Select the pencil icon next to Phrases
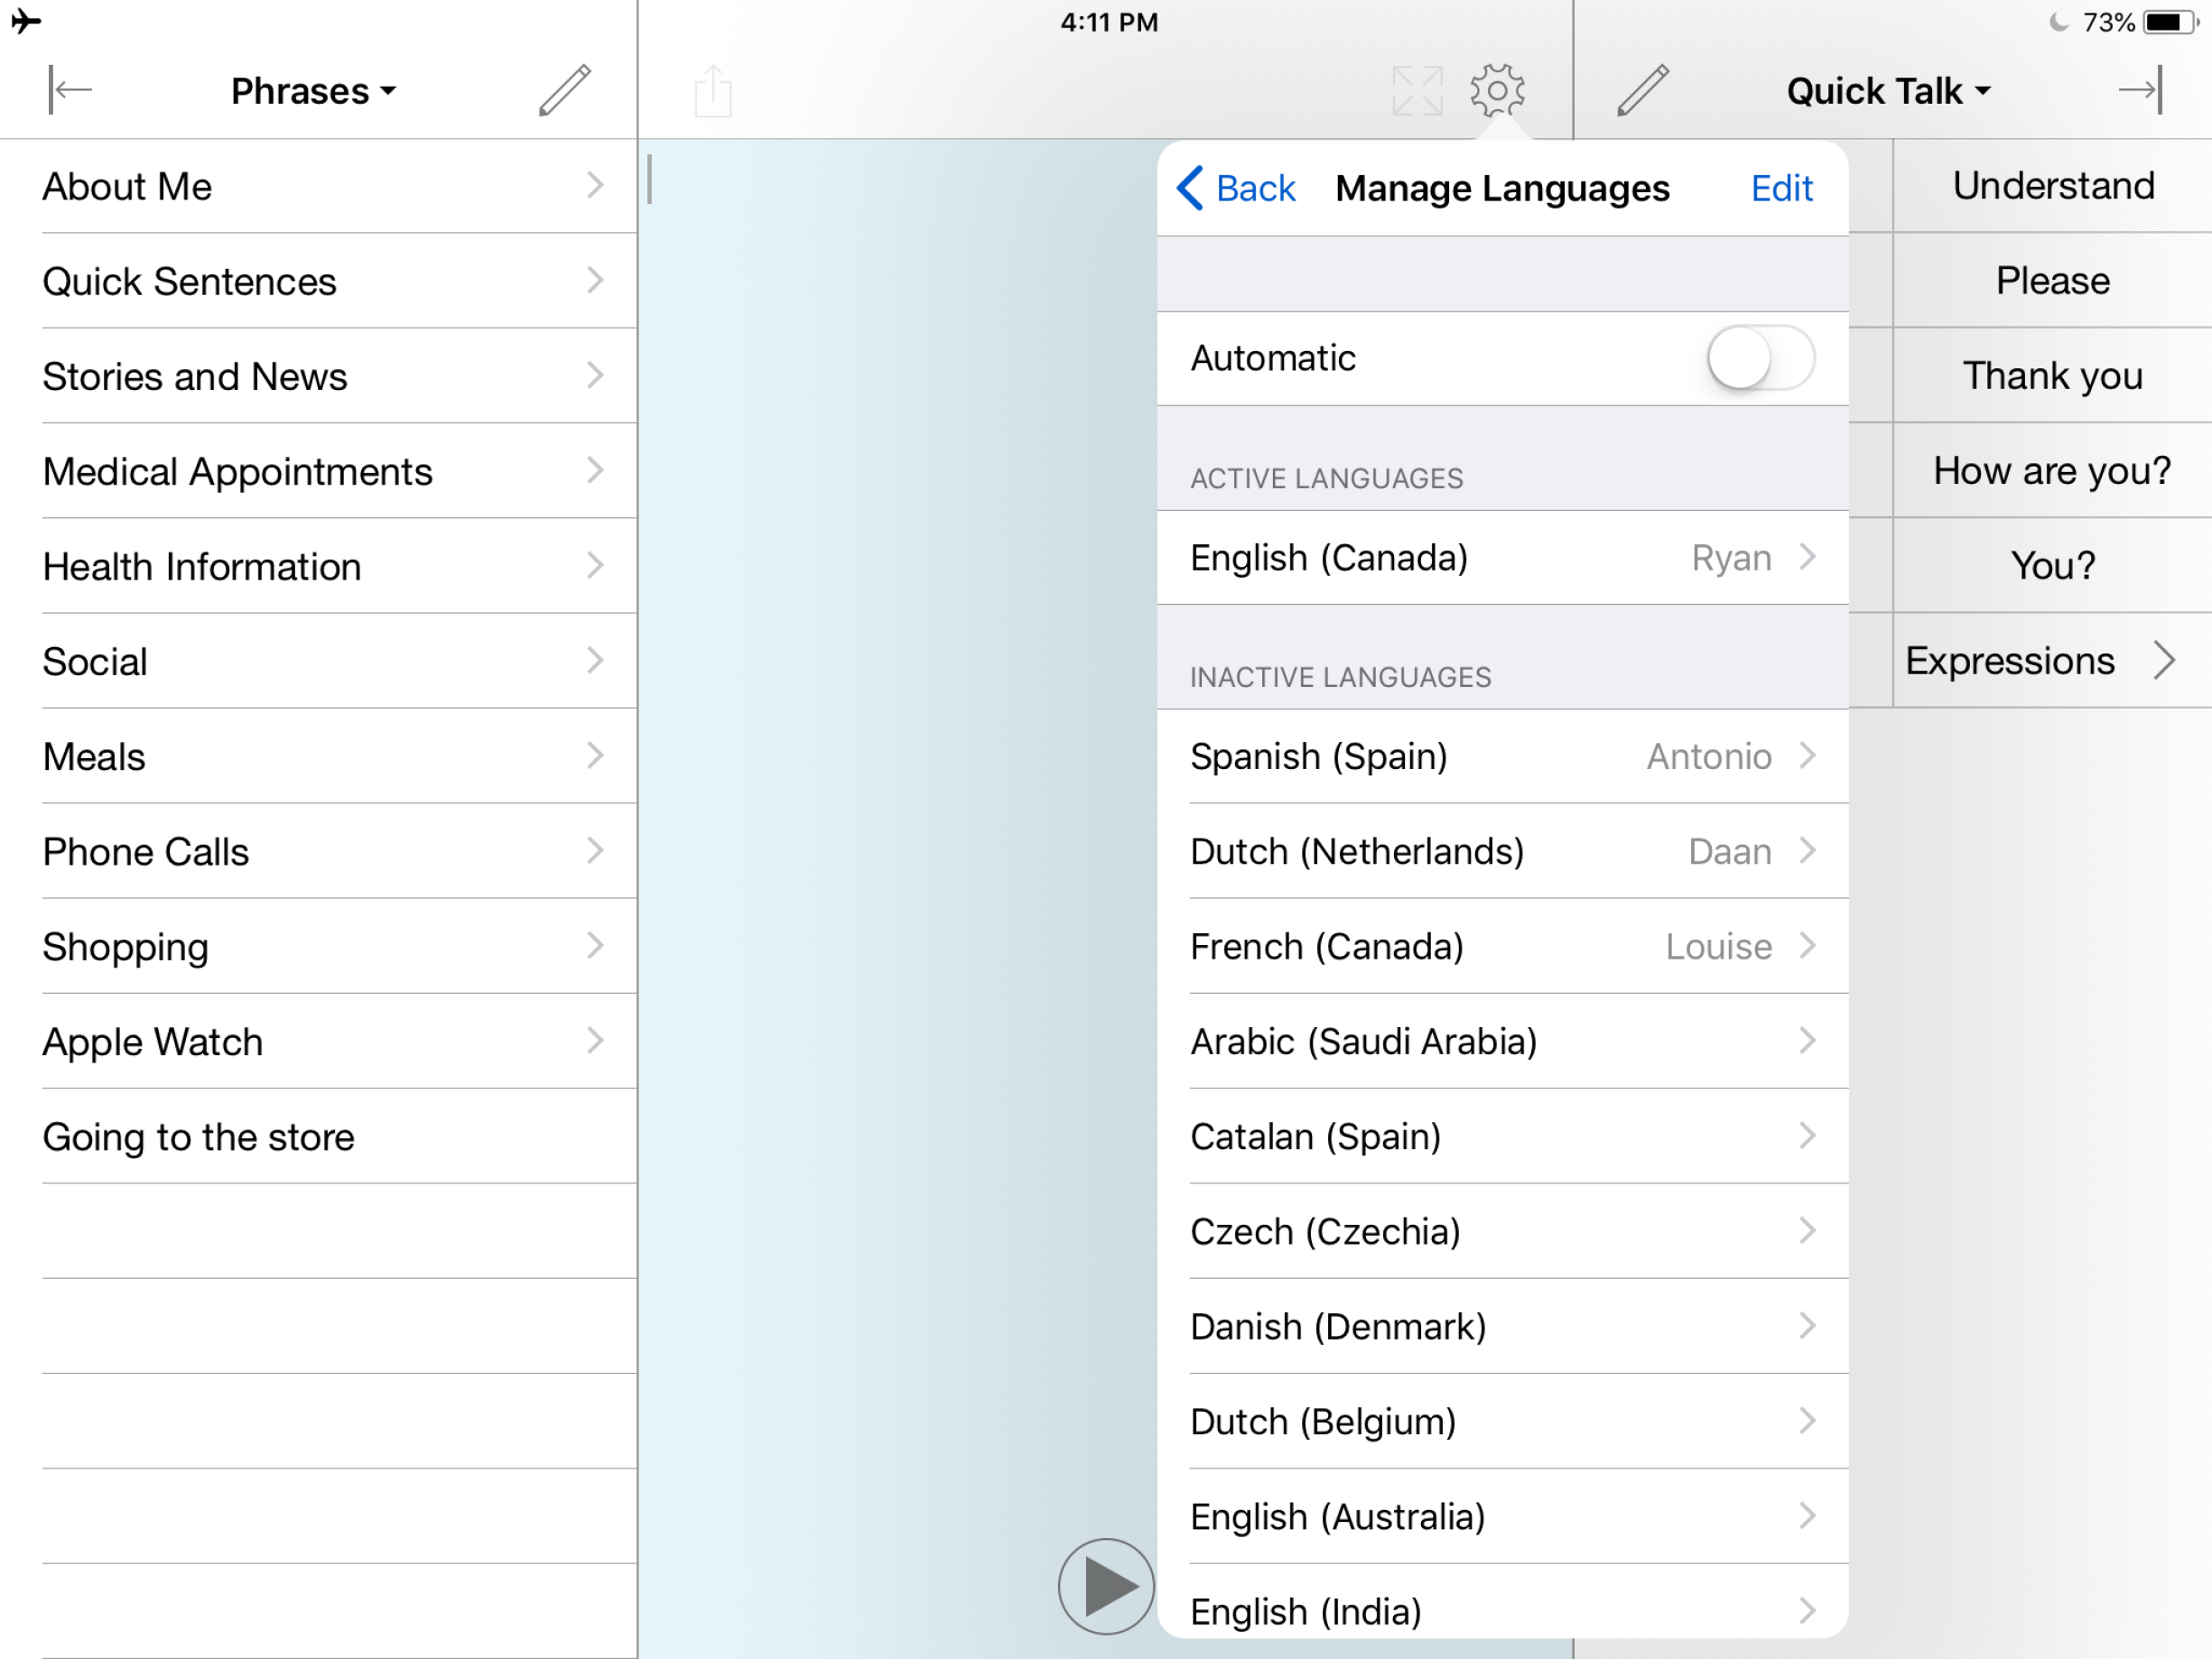 (563, 89)
